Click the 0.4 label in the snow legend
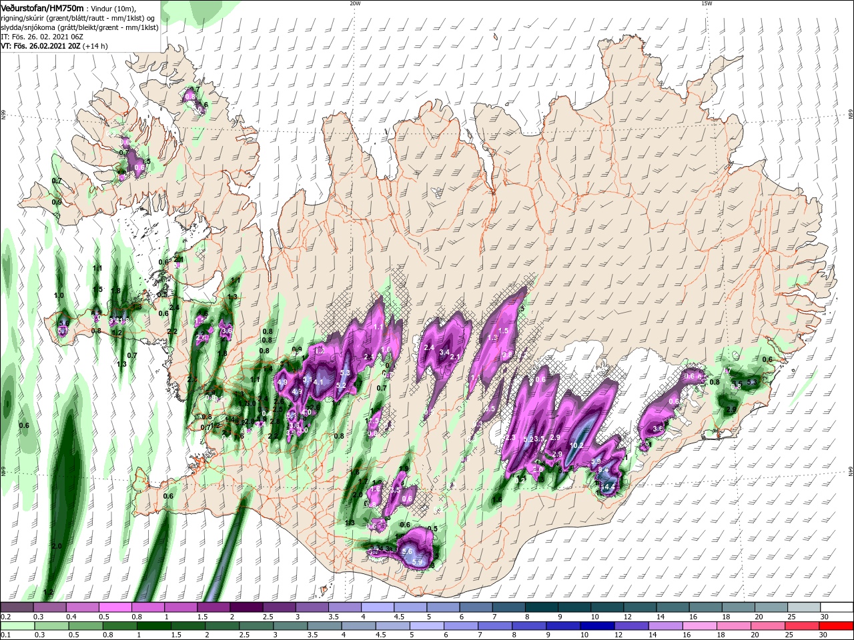The width and height of the screenshot is (854, 640). [71, 617]
